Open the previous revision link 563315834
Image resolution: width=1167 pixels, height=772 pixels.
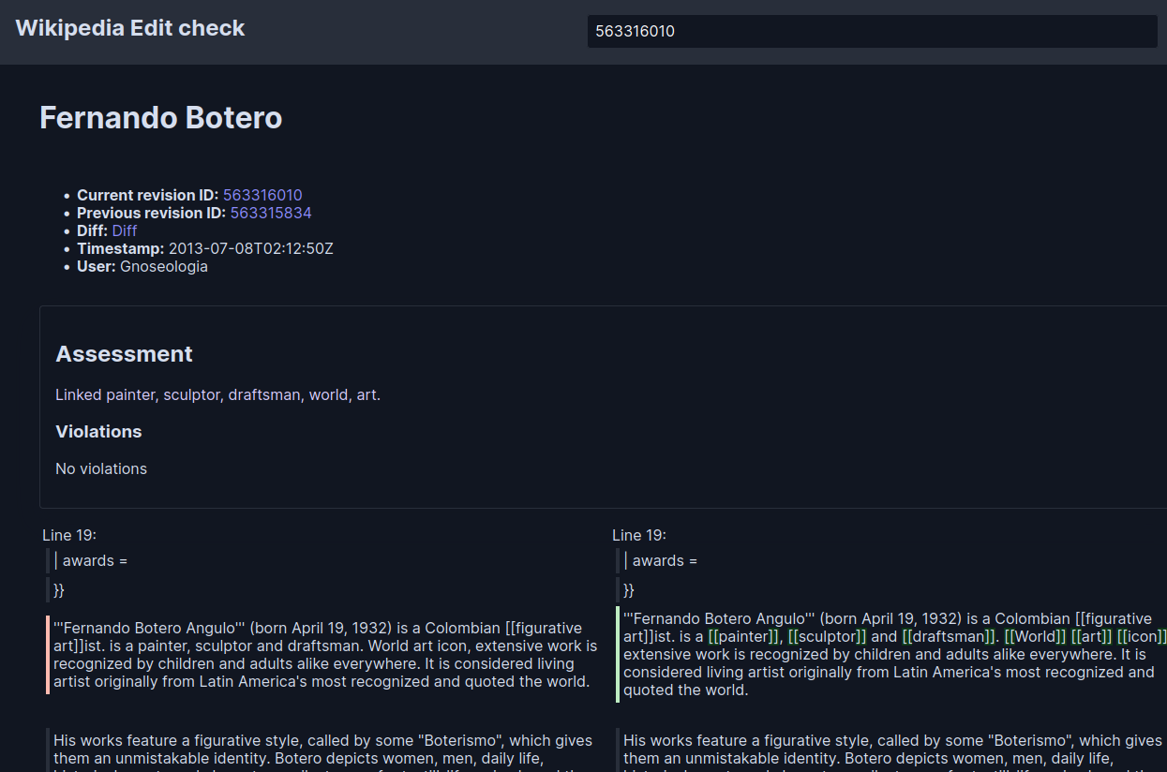[271, 213]
